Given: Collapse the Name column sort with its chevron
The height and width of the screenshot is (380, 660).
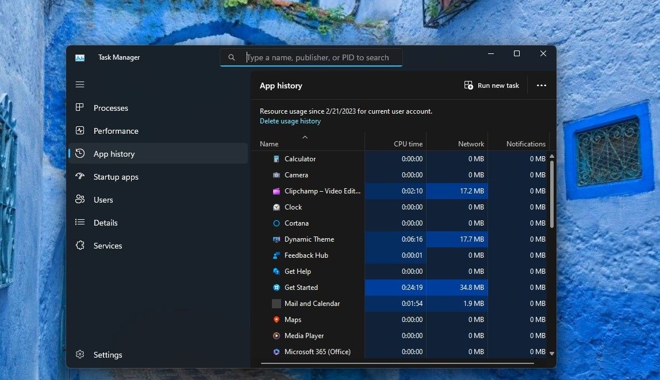Looking at the screenshot, I should [x=305, y=137].
